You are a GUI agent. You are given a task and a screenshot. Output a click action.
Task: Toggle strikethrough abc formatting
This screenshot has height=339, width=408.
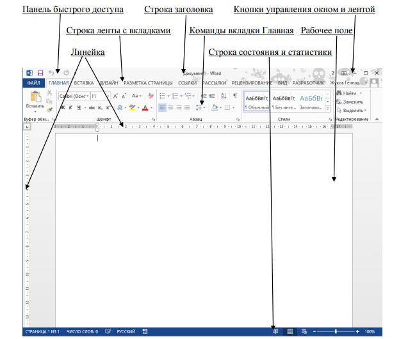pos(92,107)
